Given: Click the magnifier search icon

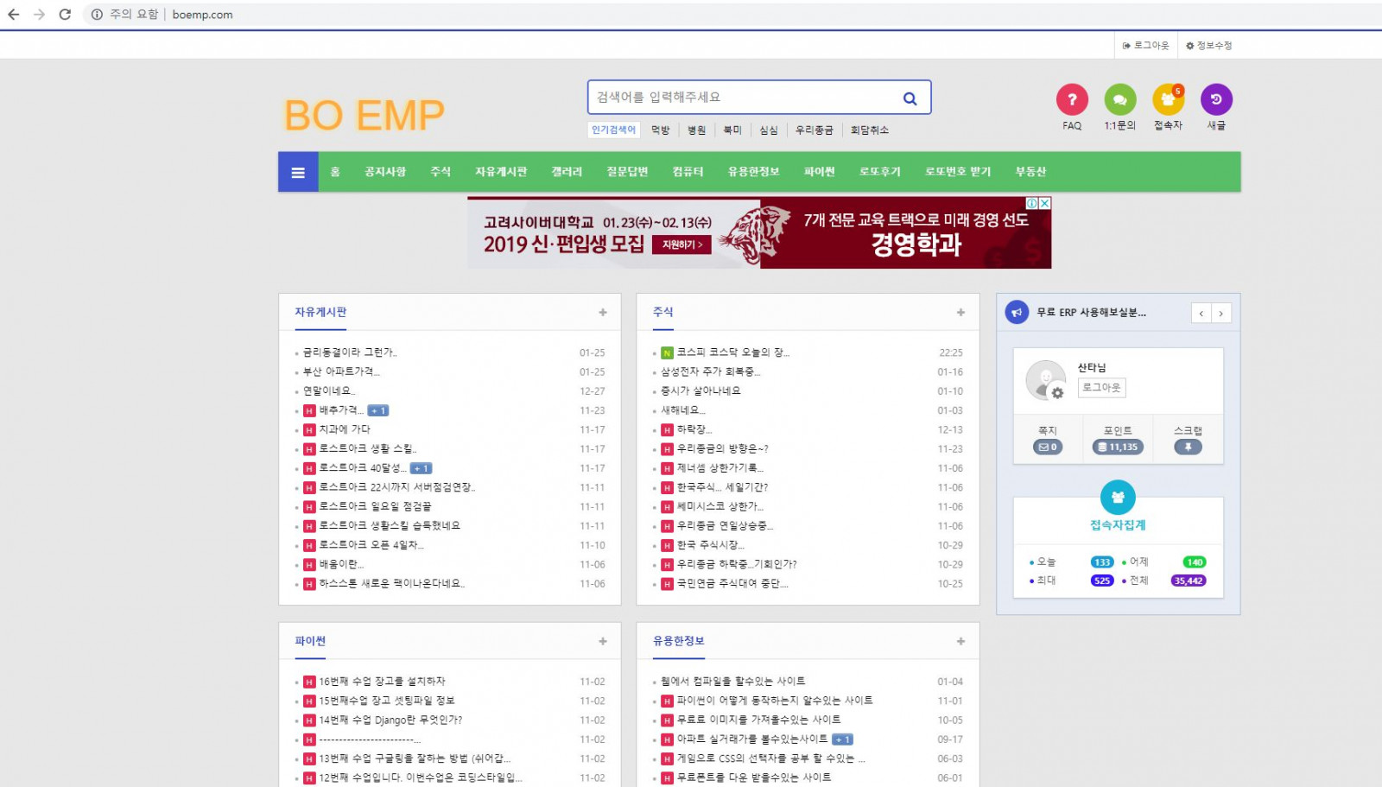Looking at the screenshot, I should pos(910,98).
